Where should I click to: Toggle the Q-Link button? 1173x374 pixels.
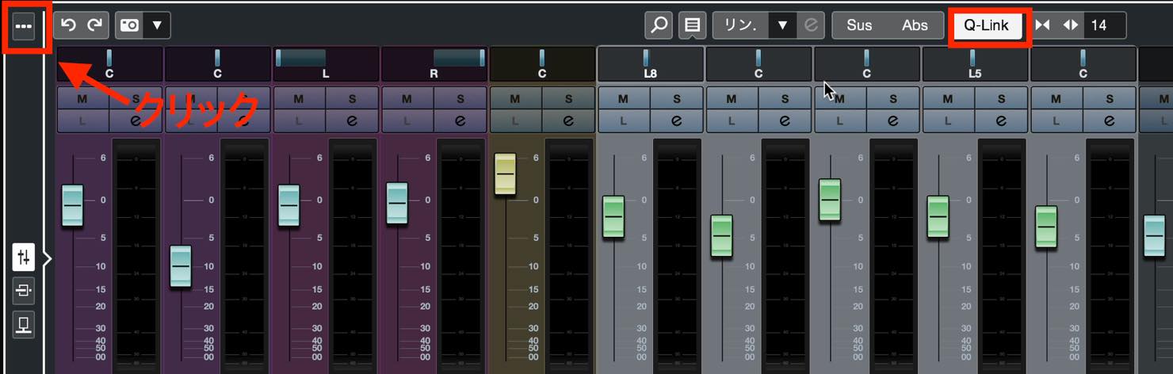tap(987, 25)
